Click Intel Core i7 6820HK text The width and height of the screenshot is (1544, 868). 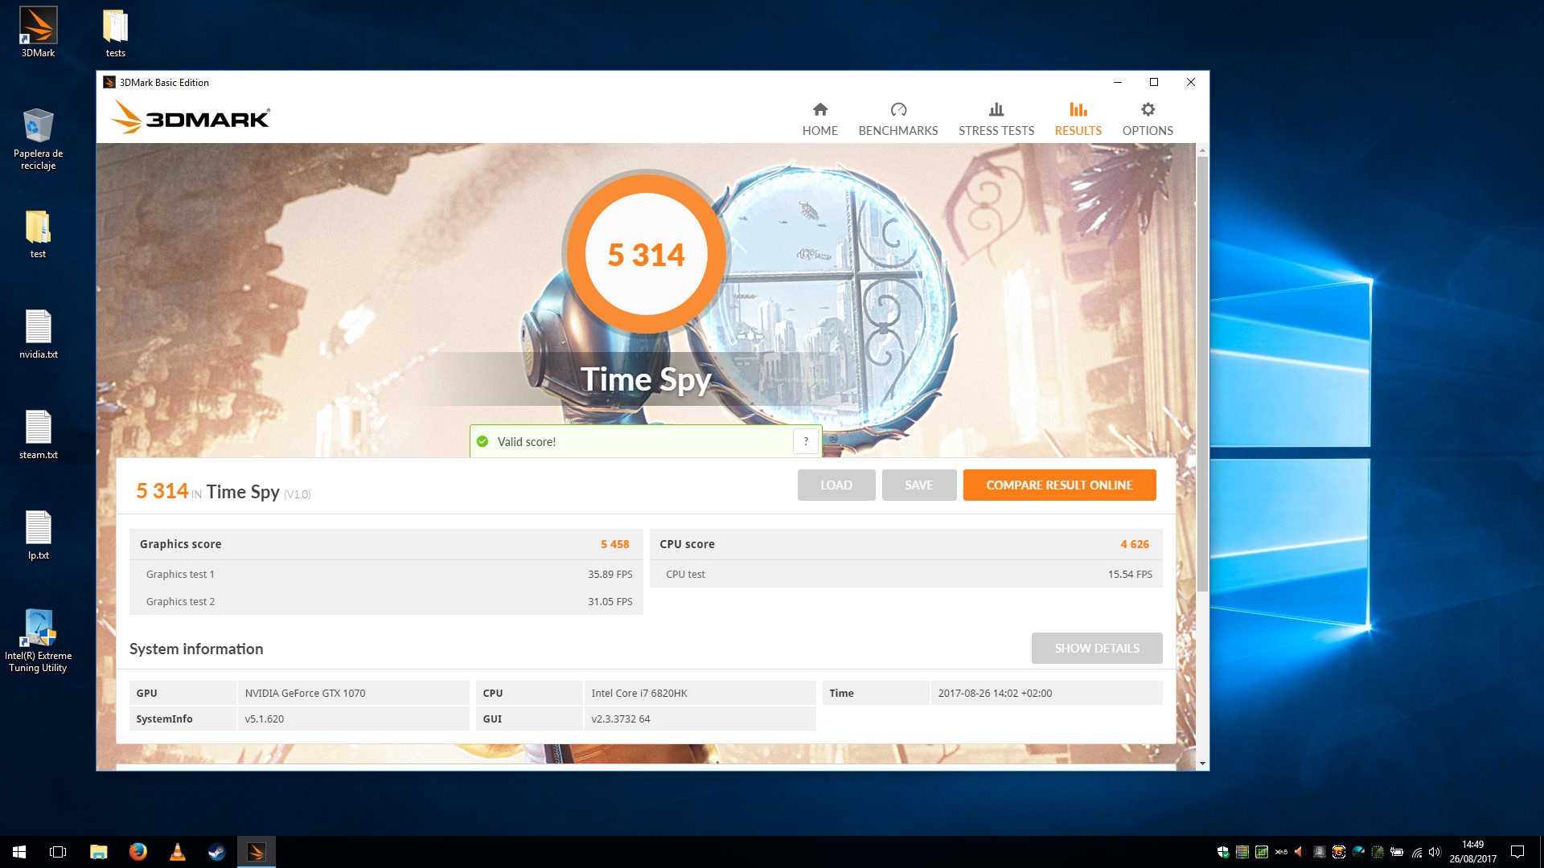(x=639, y=693)
